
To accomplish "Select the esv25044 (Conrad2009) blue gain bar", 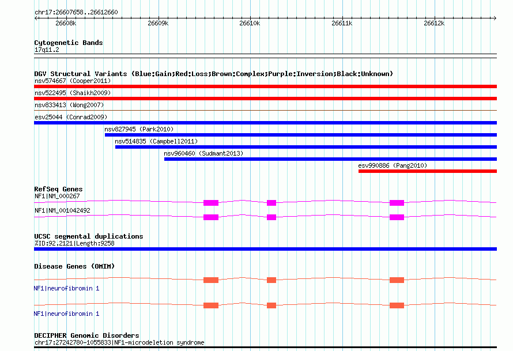I will (x=265, y=123).
